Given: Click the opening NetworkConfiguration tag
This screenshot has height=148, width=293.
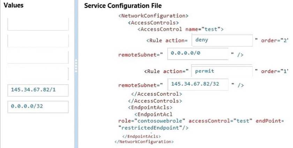Looking at the screenshot, I should (x=153, y=16).
